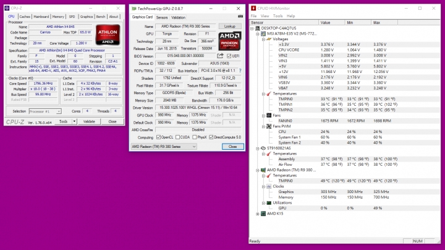Select the FANIN0 fan speed row

[344, 121]
